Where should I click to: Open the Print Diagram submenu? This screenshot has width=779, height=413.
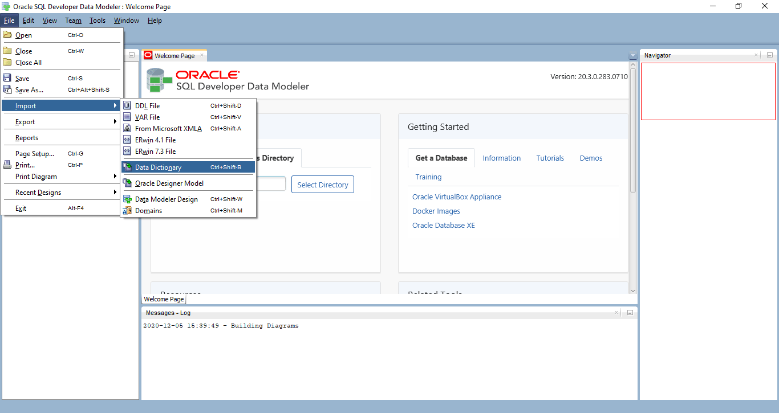[x=62, y=176]
